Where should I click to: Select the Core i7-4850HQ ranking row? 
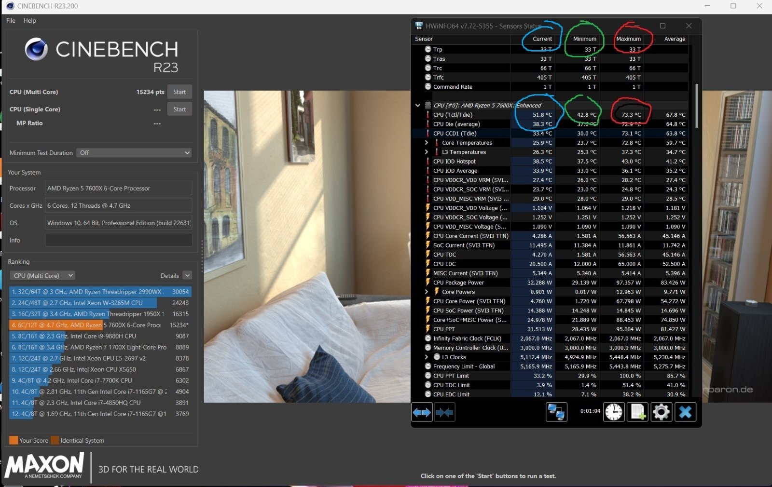(100, 403)
